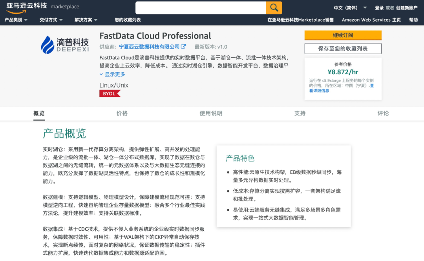Click the 参考价格 label
The image size is (424, 261).
[x=343, y=64]
